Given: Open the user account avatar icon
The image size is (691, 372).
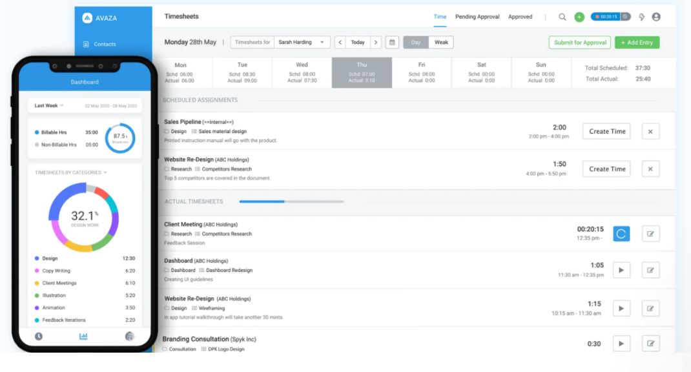Looking at the screenshot, I should click(x=656, y=17).
